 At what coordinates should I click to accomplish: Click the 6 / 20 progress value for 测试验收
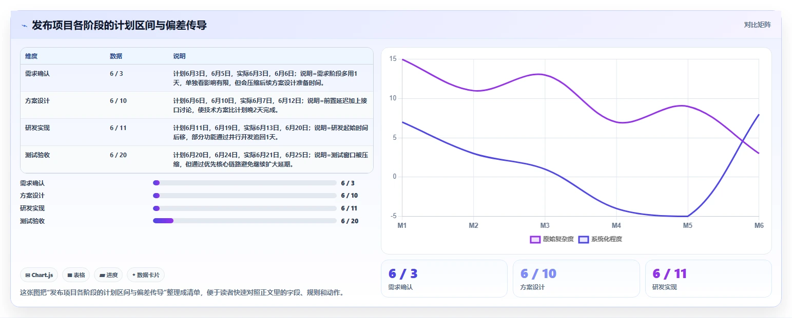point(350,221)
